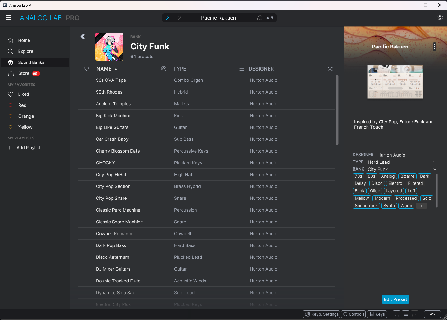Select the Car Crash Baby preset
447x320 pixels.
(x=207, y=139)
